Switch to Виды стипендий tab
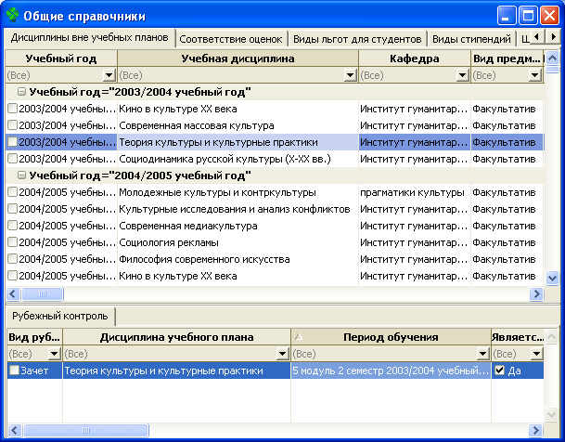 point(471,39)
